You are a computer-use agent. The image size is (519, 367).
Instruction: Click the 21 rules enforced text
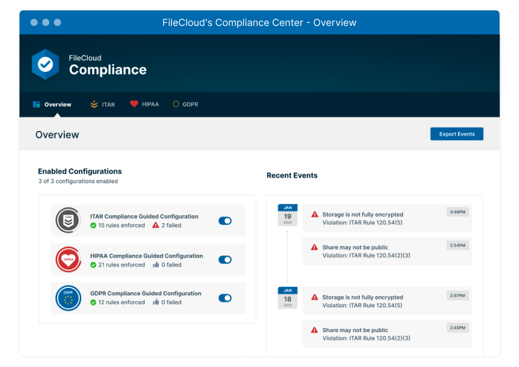click(121, 265)
